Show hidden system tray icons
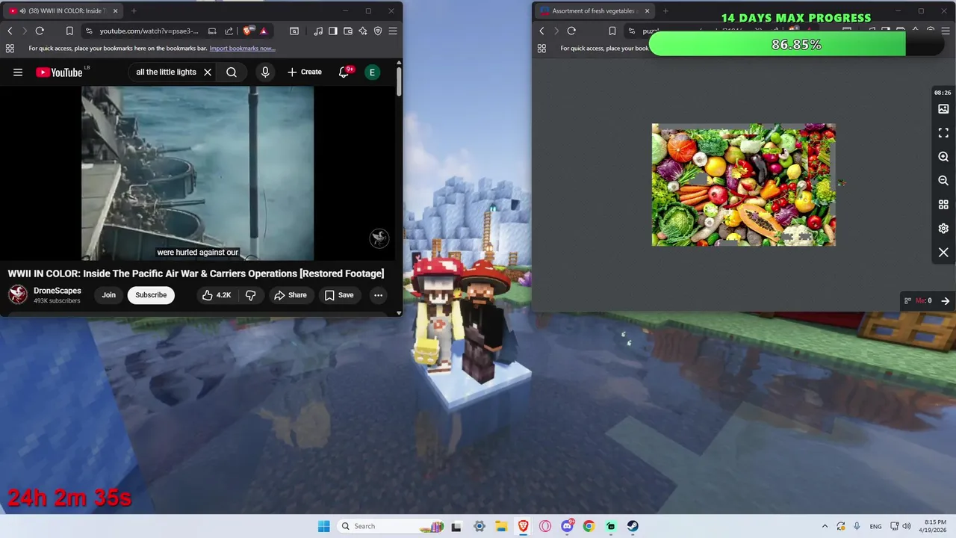The image size is (956, 538). click(x=825, y=526)
